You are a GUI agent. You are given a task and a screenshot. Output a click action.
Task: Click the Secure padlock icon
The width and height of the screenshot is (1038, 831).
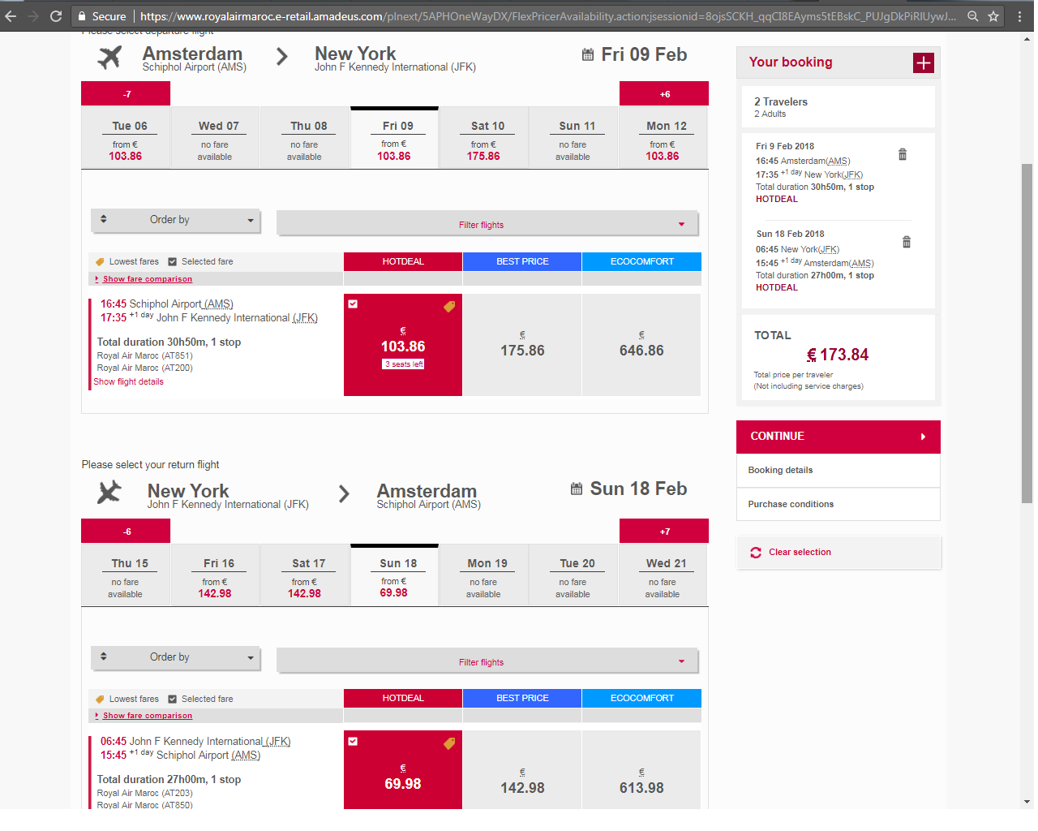click(82, 16)
